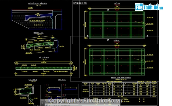Pick the bar shape box labeled "A"
The height and width of the screenshot is (106, 172).
point(70,89)
